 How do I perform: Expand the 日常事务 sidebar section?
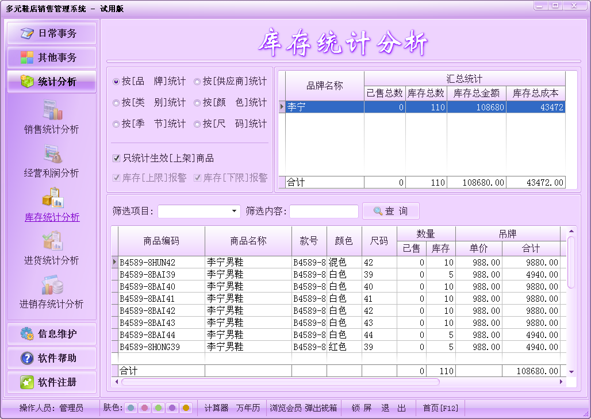(52, 33)
